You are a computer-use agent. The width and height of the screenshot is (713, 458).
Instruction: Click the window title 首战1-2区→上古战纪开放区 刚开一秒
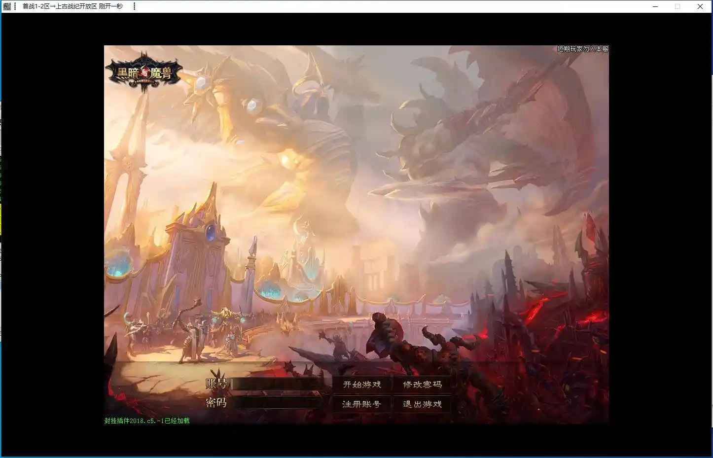point(72,6)
